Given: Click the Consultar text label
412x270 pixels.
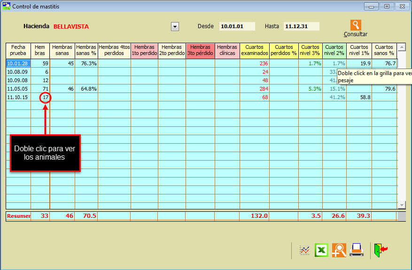Looking at the screenshot, I should 356,34.
